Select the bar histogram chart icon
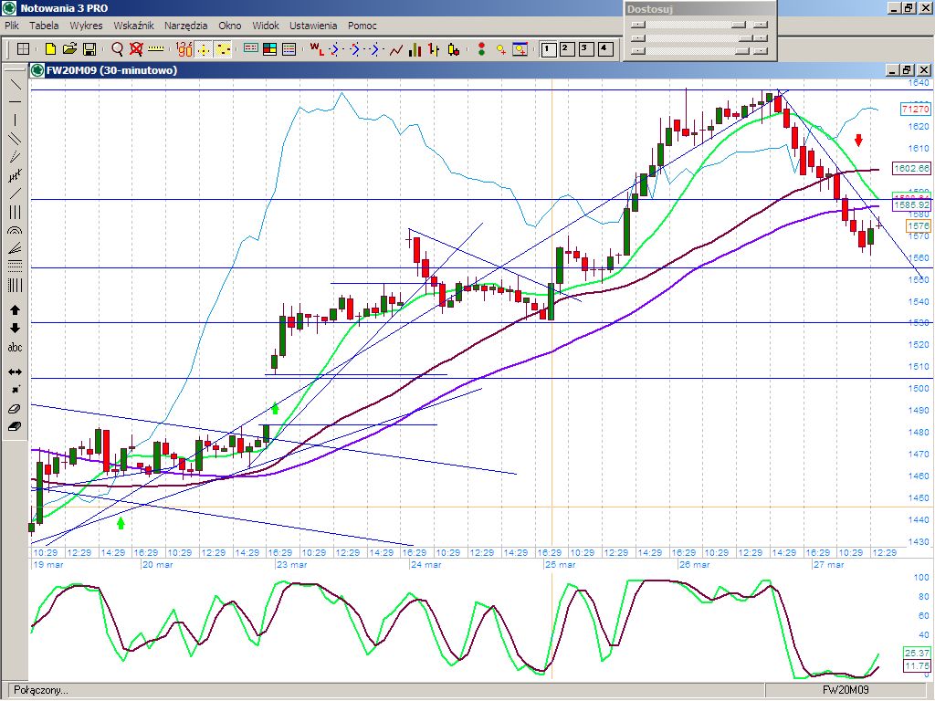The width and height of the screenshot is (935, 701). coord(415,49)
